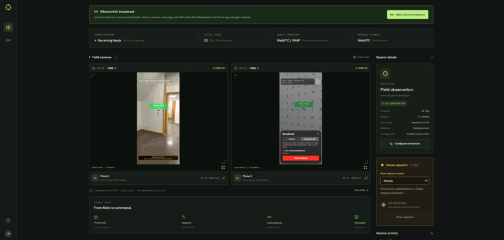
Task: Open the JD user avatar menu
Action: pos(8,234)
